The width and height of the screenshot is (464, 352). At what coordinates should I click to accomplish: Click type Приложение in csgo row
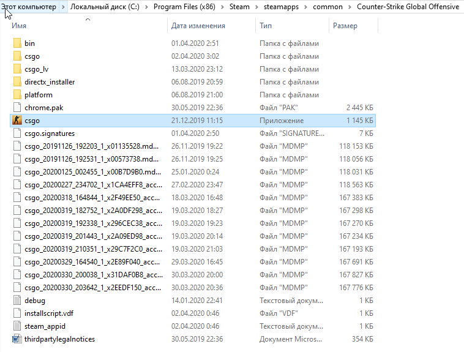[282, 121]
